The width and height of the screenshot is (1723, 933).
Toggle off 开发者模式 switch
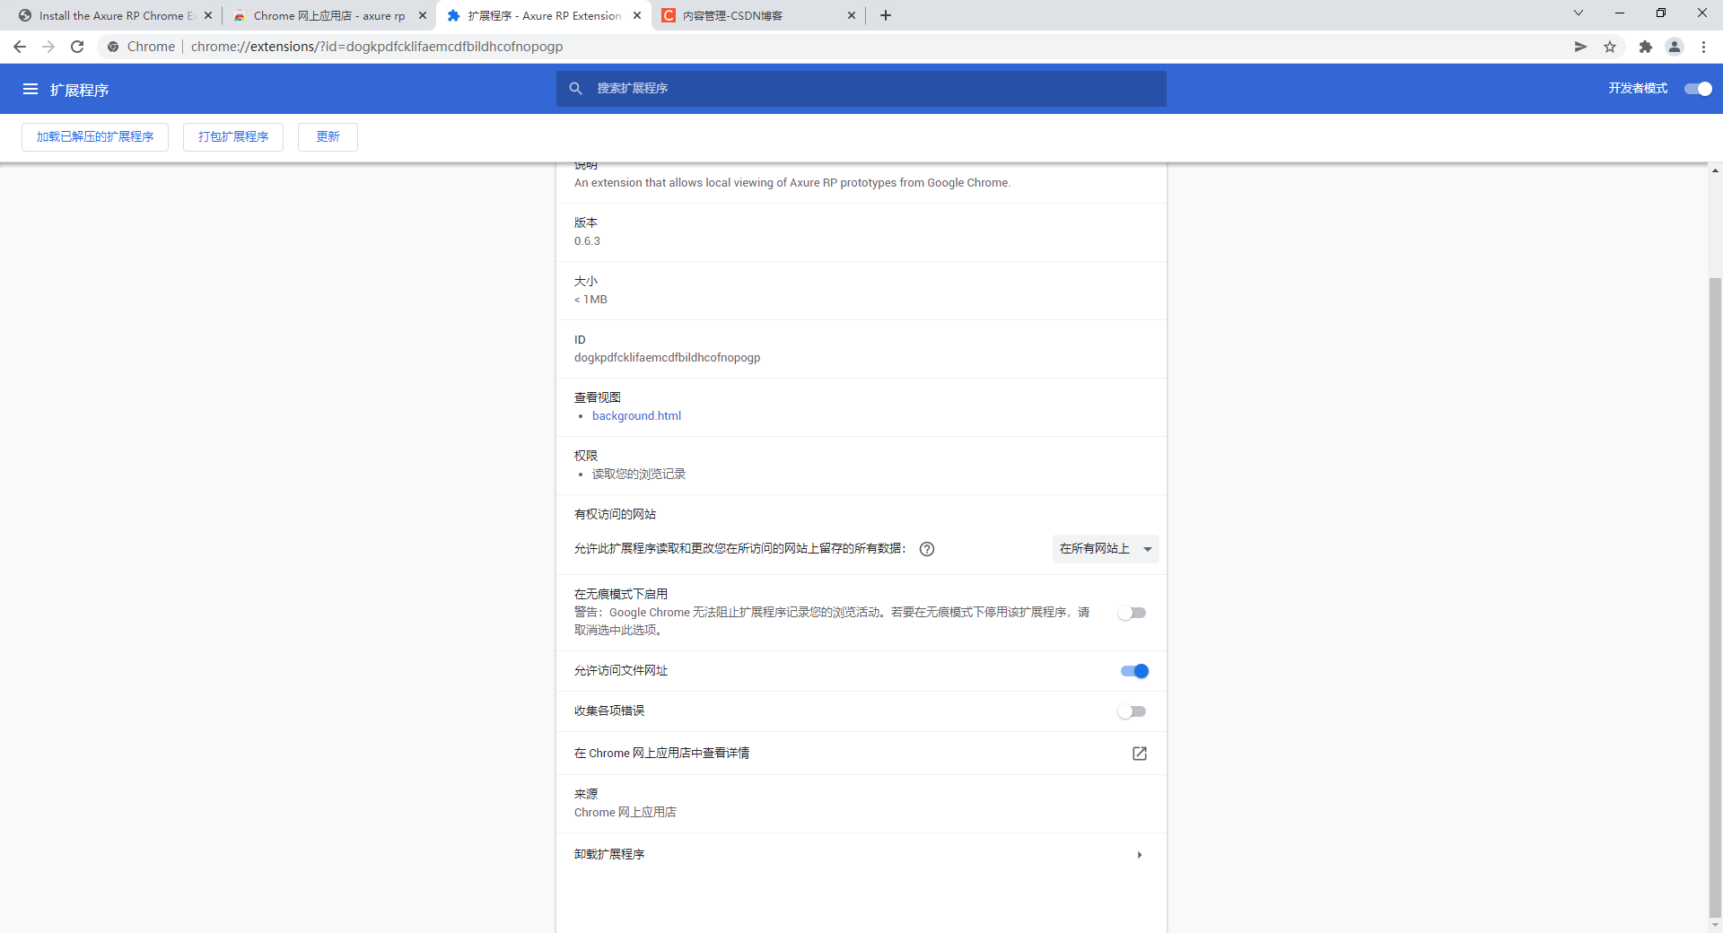(1698, 89)
